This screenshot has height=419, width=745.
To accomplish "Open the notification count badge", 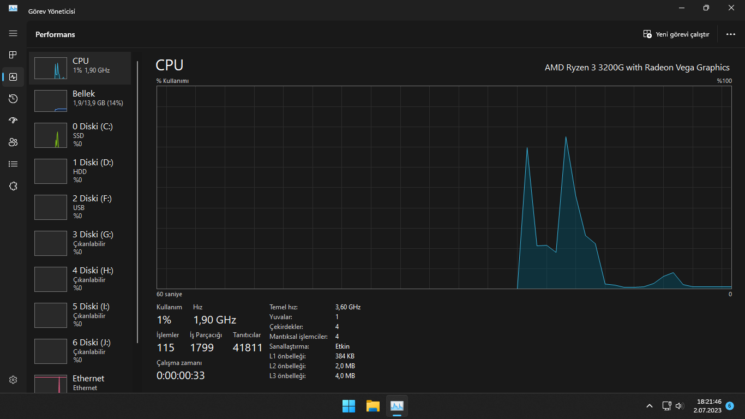I will (x=730, y=406).
